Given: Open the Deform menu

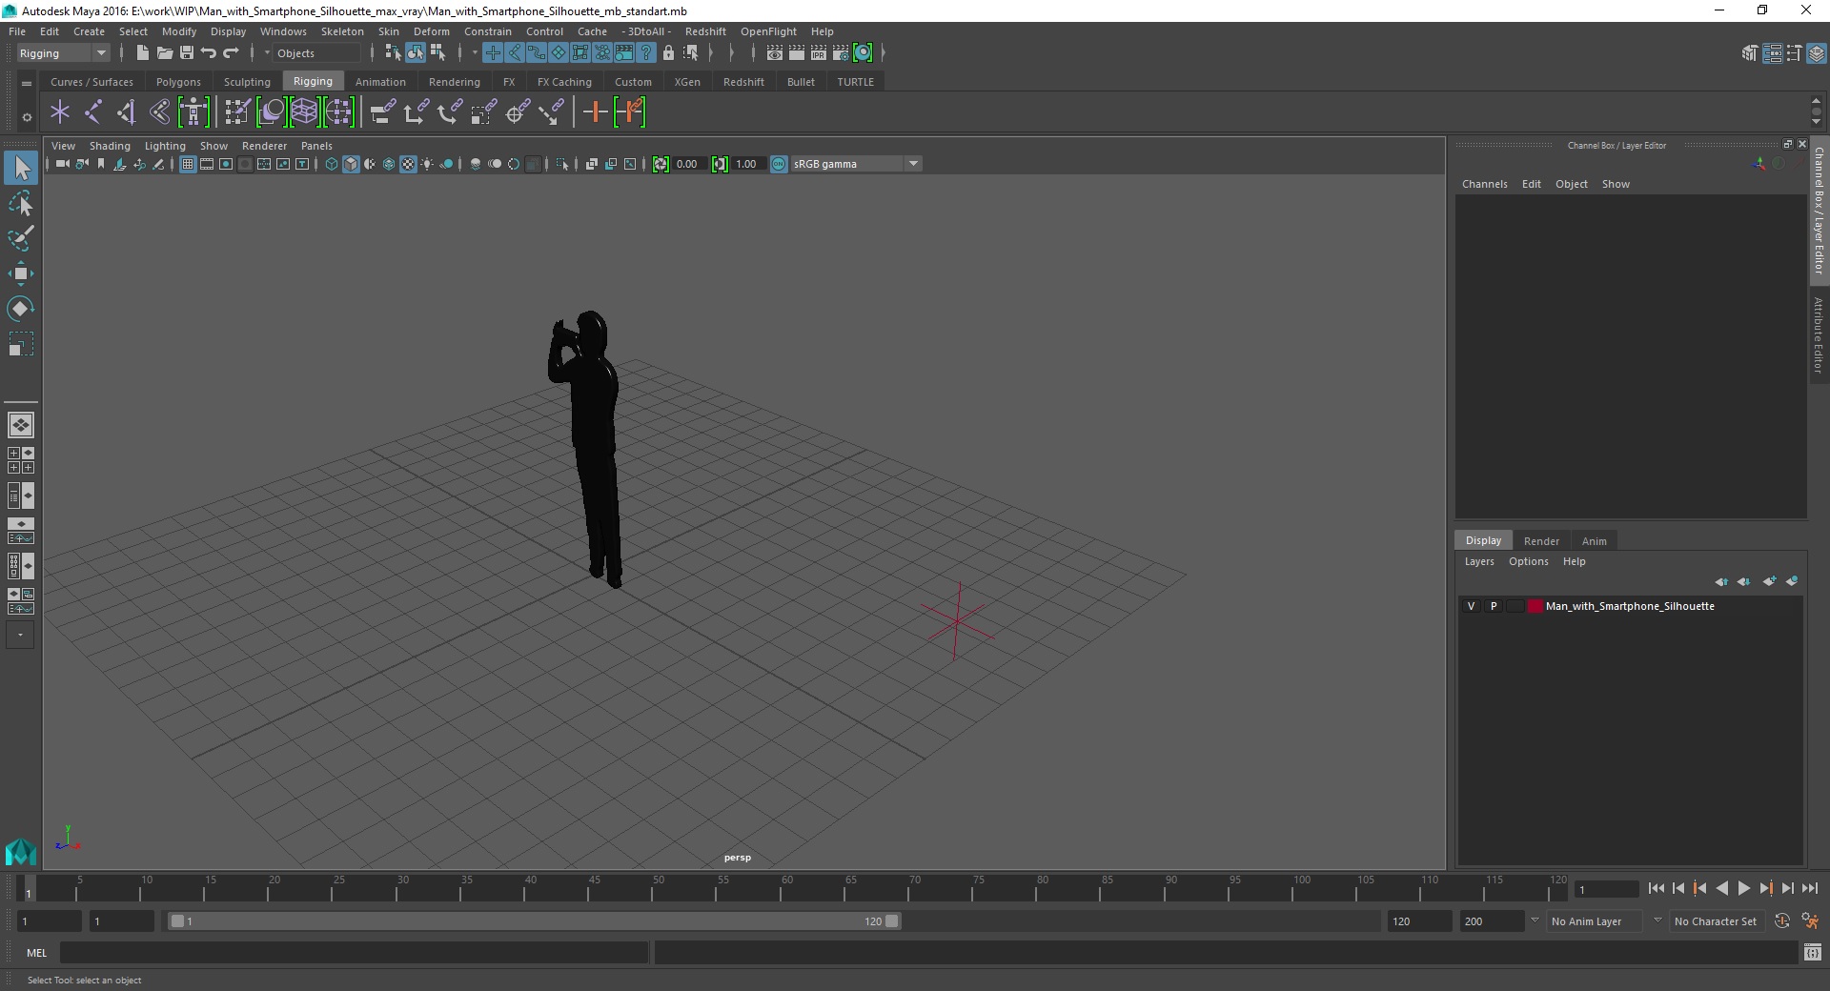Looking at the screenshot, I should coord(431,31).
